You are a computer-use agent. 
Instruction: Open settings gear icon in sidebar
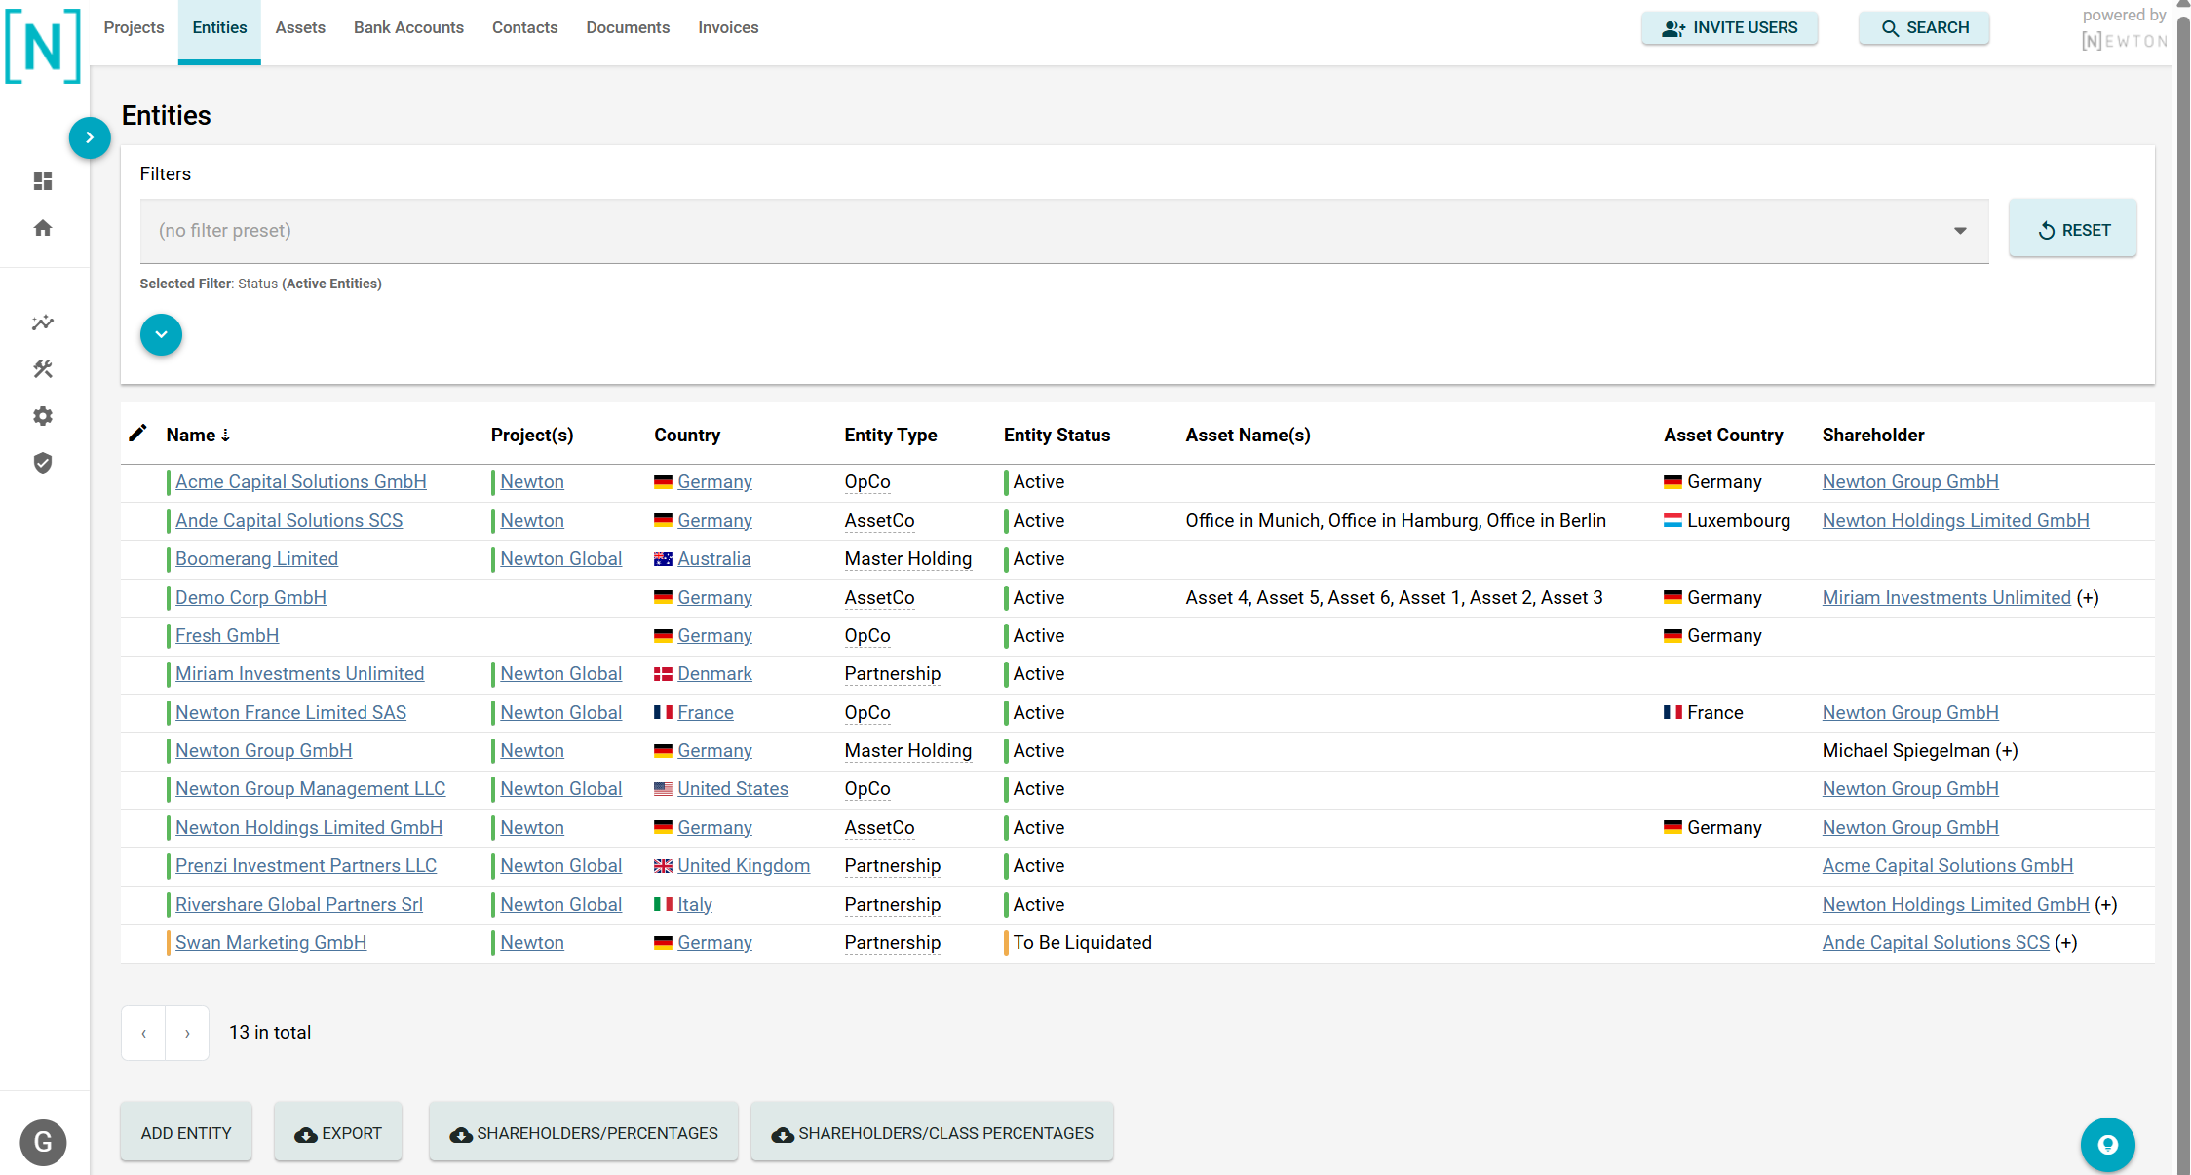(x=43, y=416)
